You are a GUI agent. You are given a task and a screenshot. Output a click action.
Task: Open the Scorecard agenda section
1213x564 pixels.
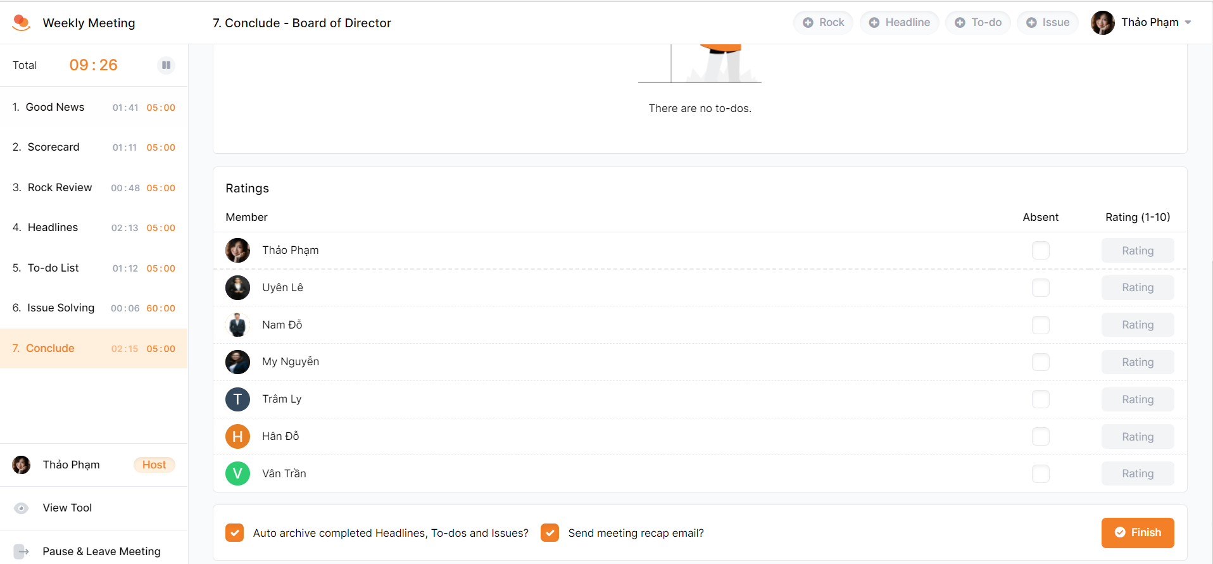[x=54, y=147]
